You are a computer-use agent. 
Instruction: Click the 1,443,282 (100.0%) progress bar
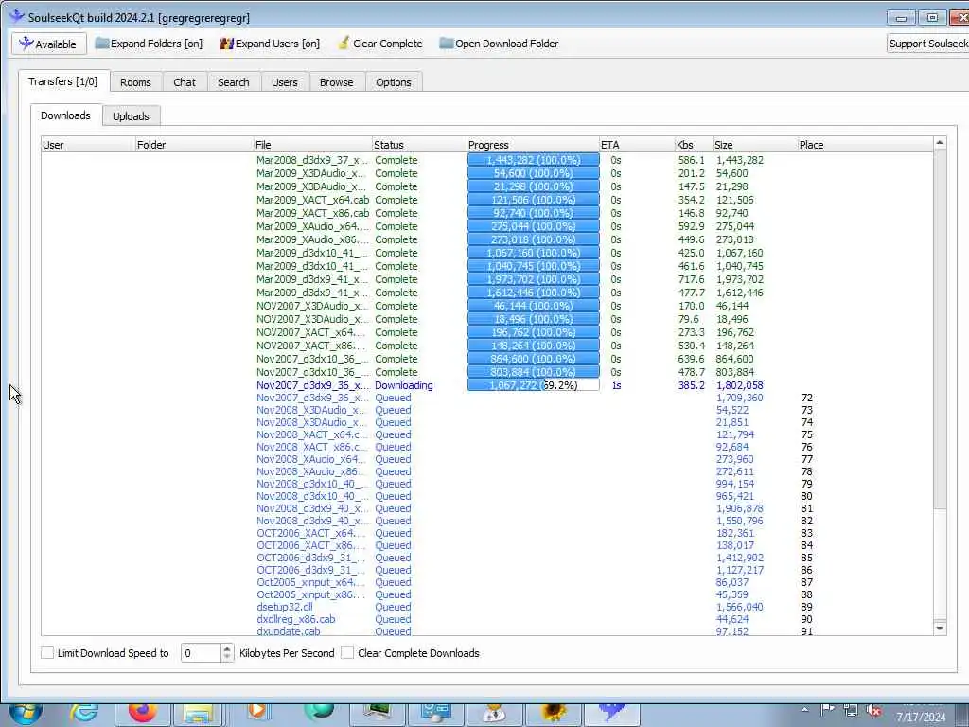coord(534,160)
